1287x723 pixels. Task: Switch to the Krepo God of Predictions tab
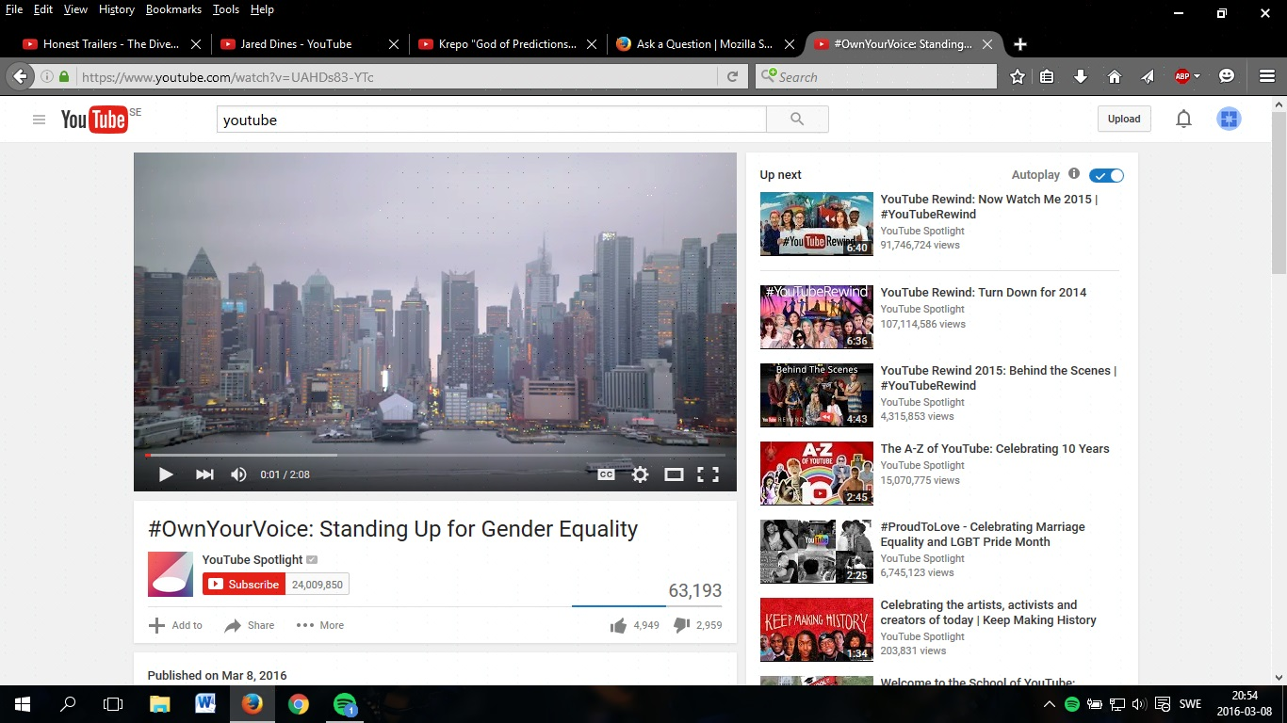507,44
